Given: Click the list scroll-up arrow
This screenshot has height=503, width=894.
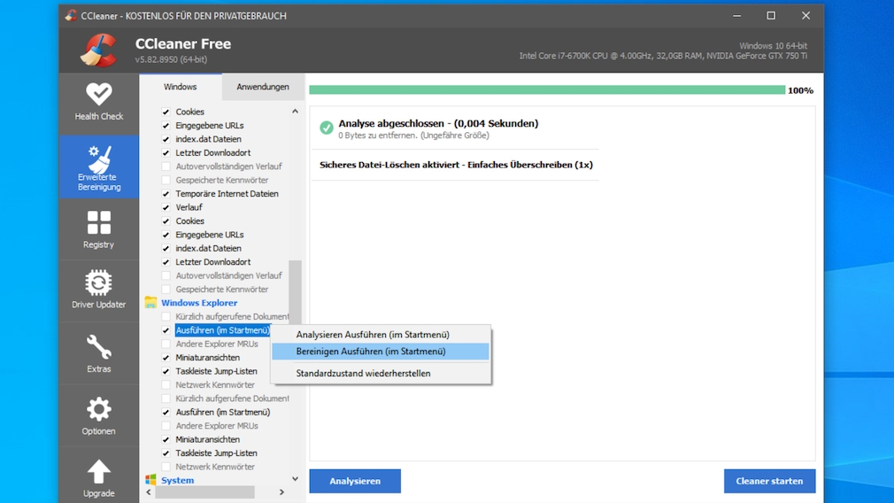Looking at the screenshot, I should (x=295, y=112).
